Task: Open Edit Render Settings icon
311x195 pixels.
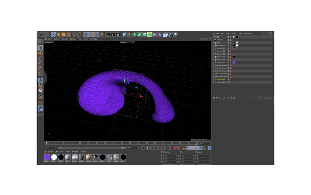Action: [118, 35]
